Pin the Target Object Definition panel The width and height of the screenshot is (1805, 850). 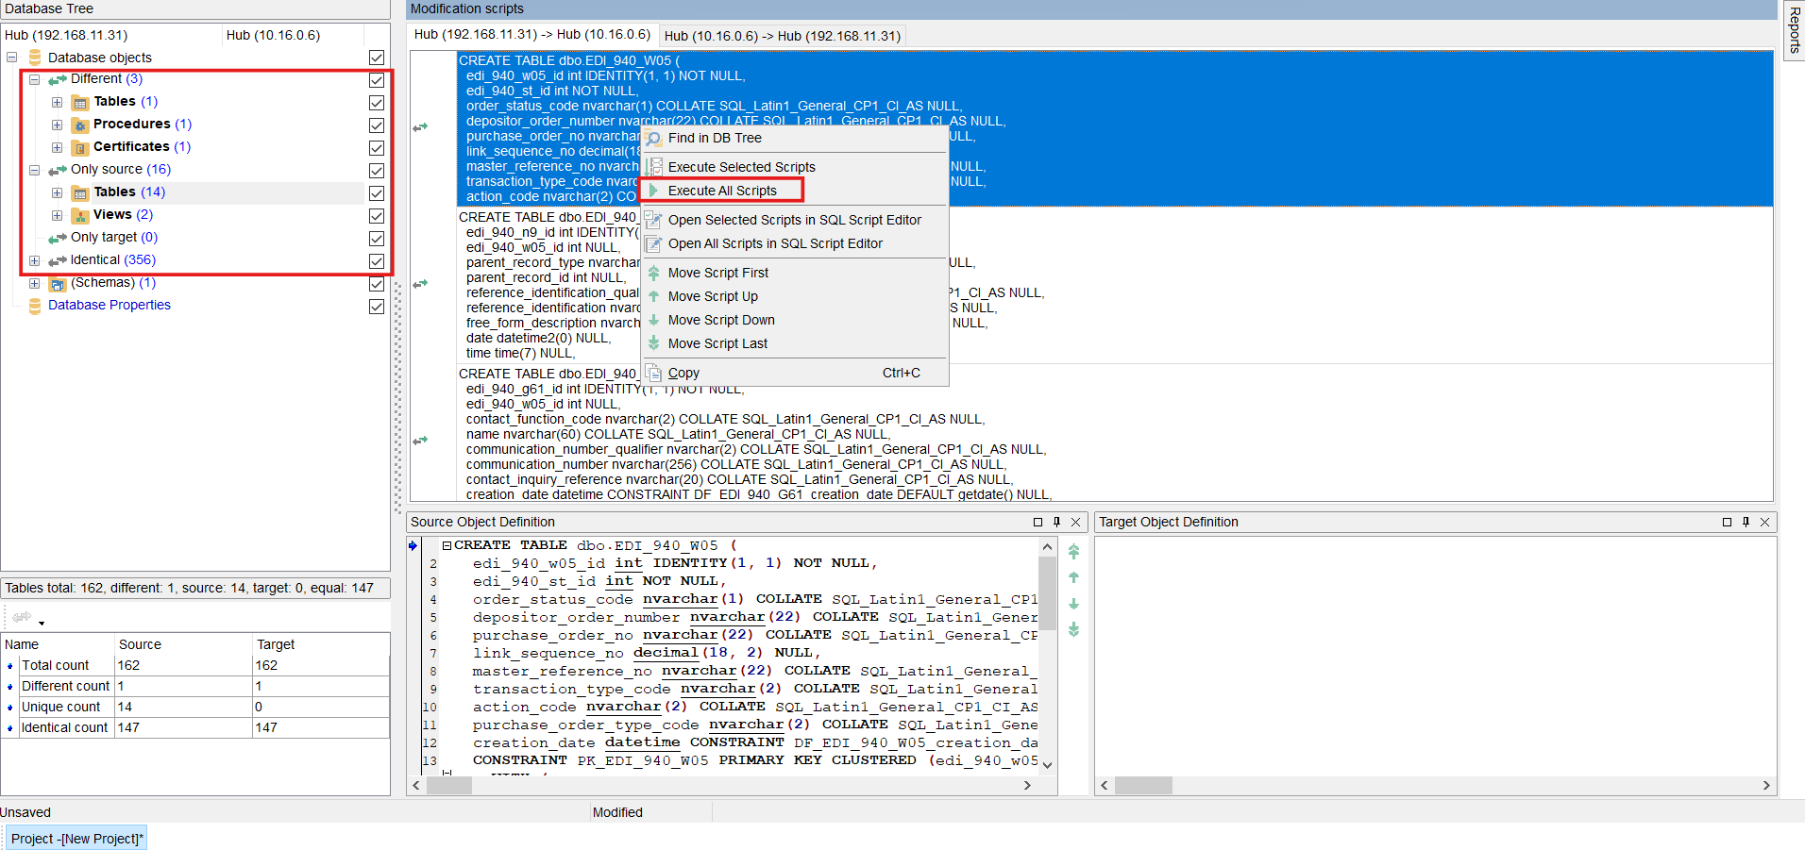1745,522
